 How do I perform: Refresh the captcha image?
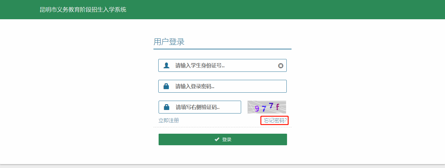click(x=266, y=107)
